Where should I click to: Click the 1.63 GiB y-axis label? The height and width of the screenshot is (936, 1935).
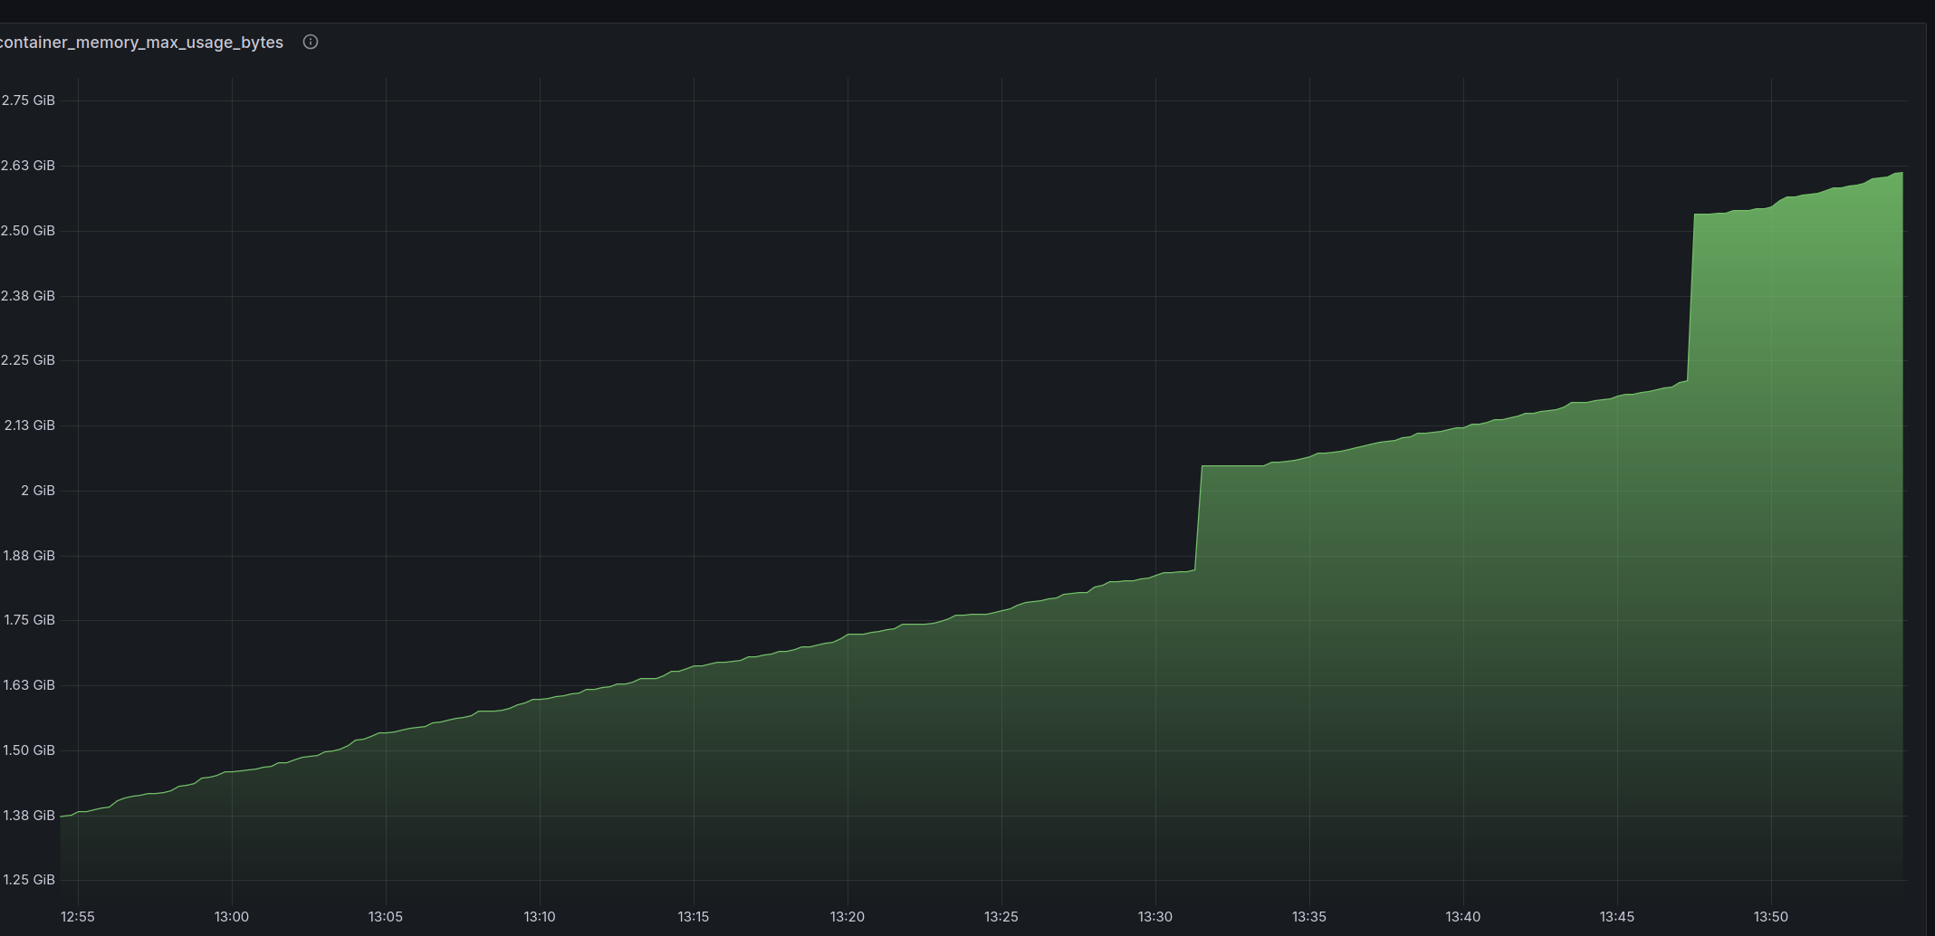tap(30, 685)
